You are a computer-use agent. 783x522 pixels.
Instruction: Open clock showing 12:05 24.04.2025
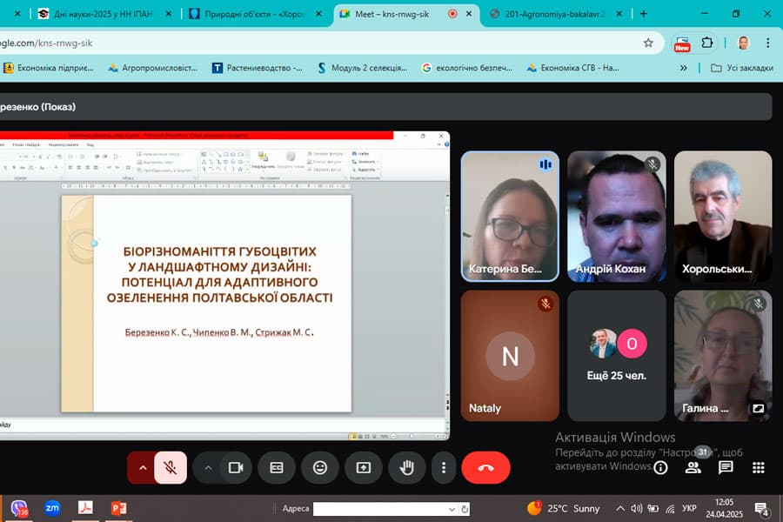(x=724, y=508)
